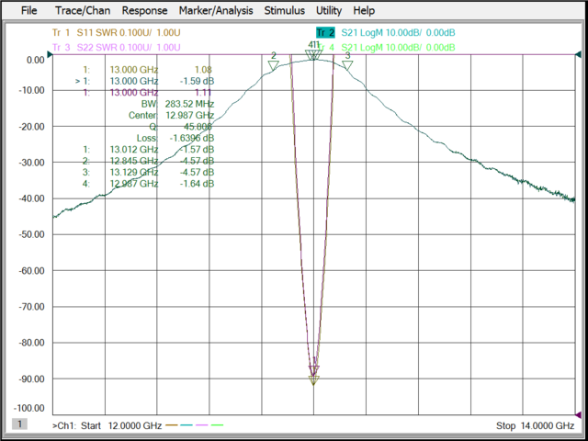This screenshot has height=441, width=588.
Task: Select active trace Tr 2 S21 LogM
Action: [x=386, y=33]
